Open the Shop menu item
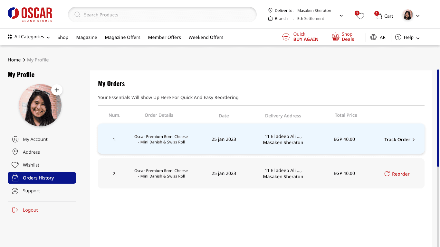The height and width of the screenshot is (247, 440). (x=63, y=37)
